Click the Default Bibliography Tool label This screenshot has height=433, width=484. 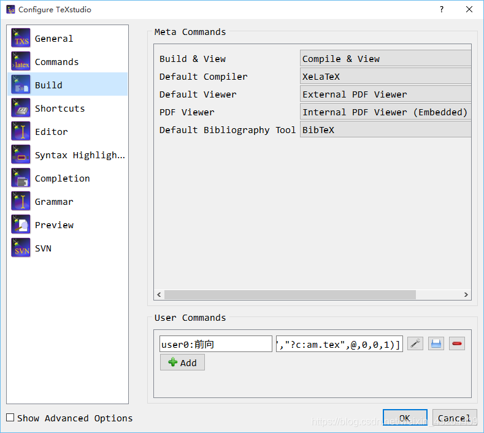pyautogui.click(x=228, y=130)
